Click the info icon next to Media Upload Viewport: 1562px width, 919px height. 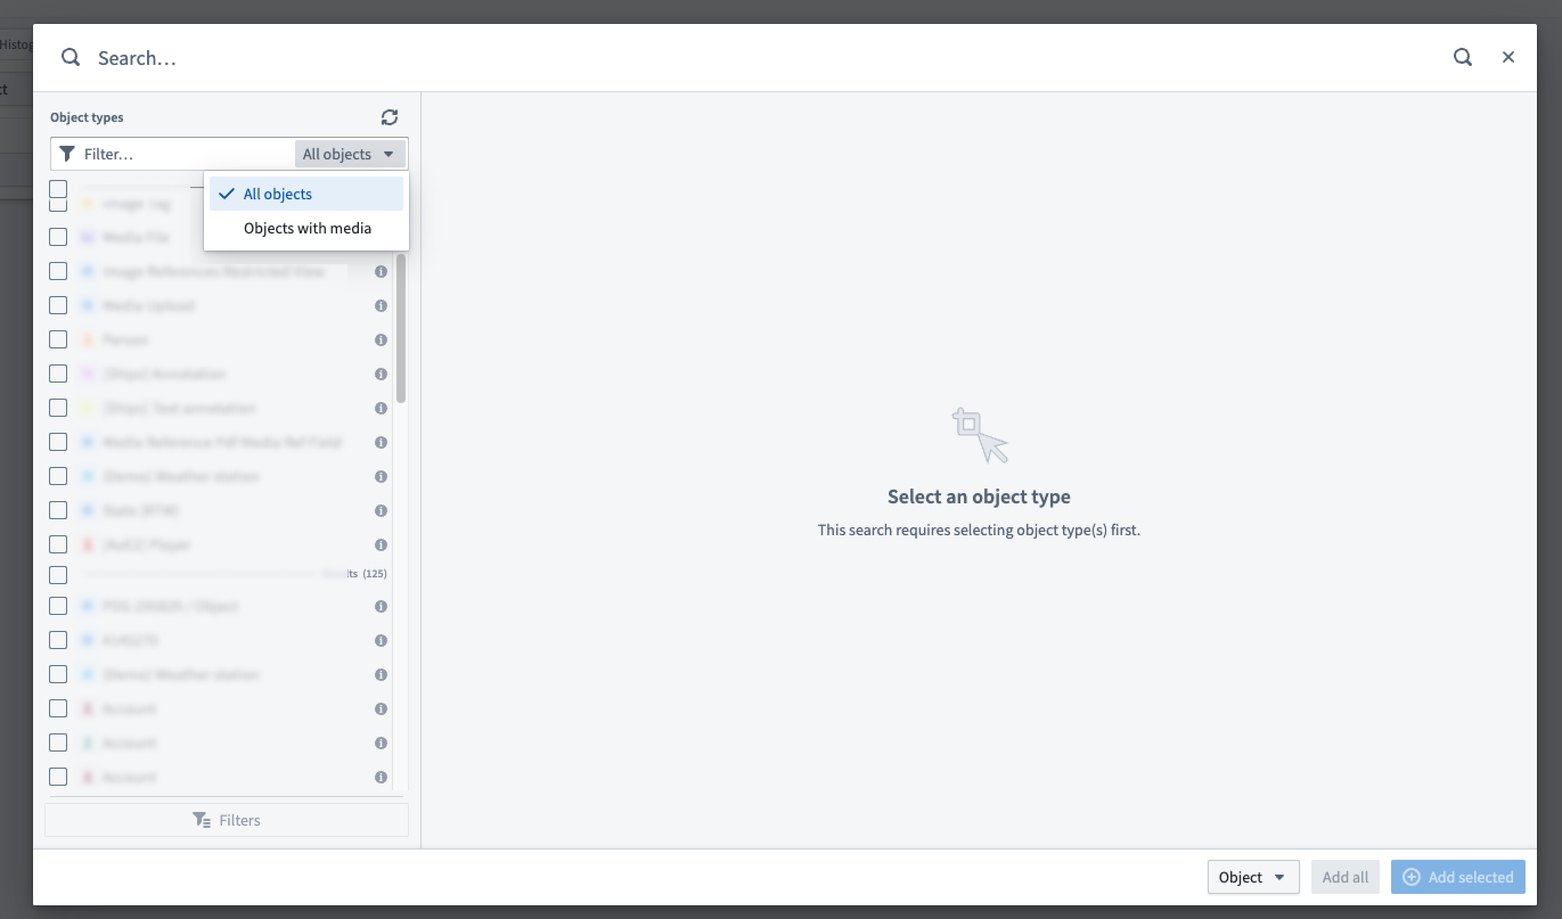(x=381, y=306)
